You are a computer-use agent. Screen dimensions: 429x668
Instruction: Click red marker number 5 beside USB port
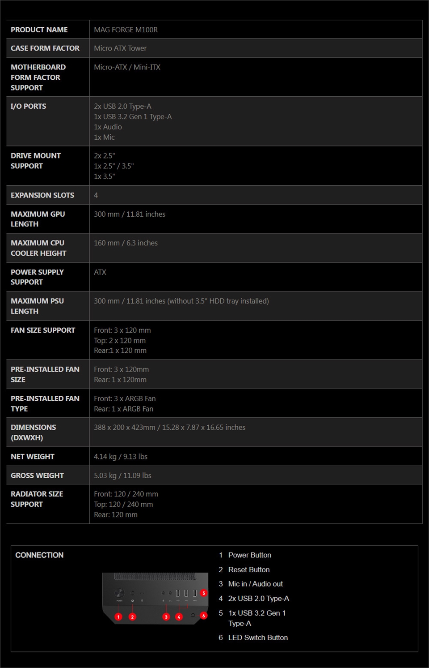[x=204, y=593]
